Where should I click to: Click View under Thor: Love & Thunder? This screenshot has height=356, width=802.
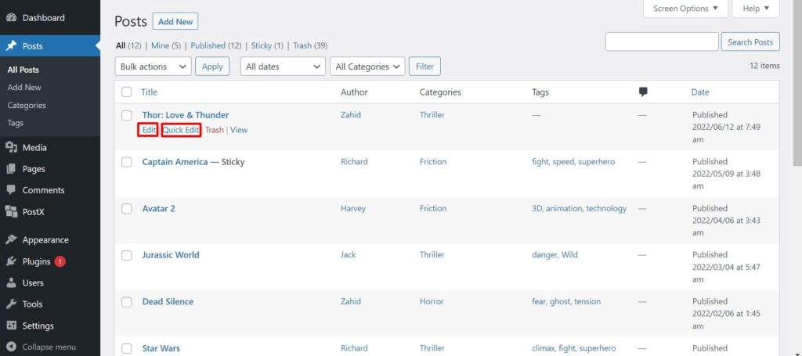[x=239, y=130]
